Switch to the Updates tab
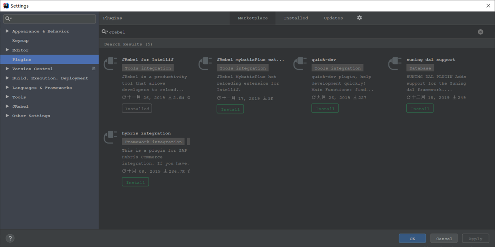 pos(333,18)
